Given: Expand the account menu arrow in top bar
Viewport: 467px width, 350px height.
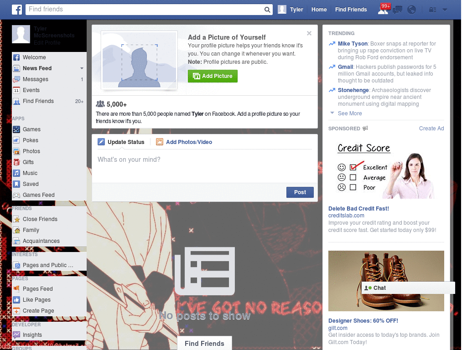Looking at the screenshot, I should pos(445,10).
